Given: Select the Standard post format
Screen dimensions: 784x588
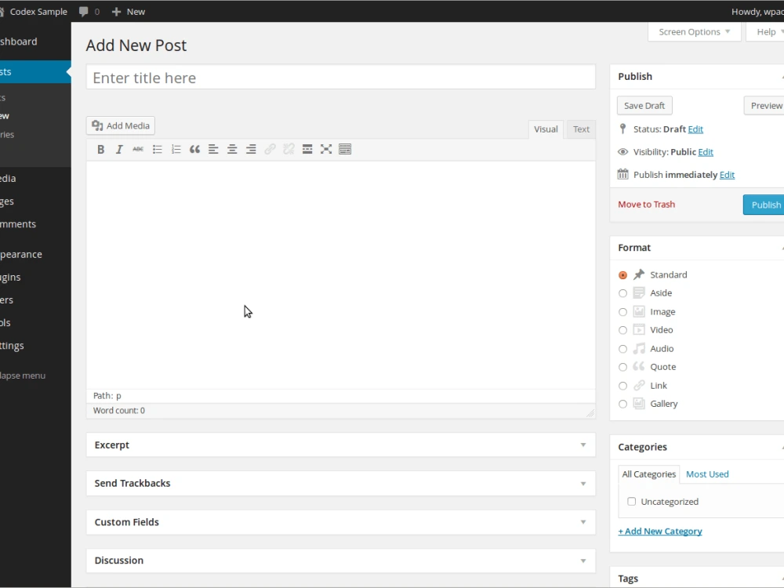Looking at the screenshot, I should point(622,275).
